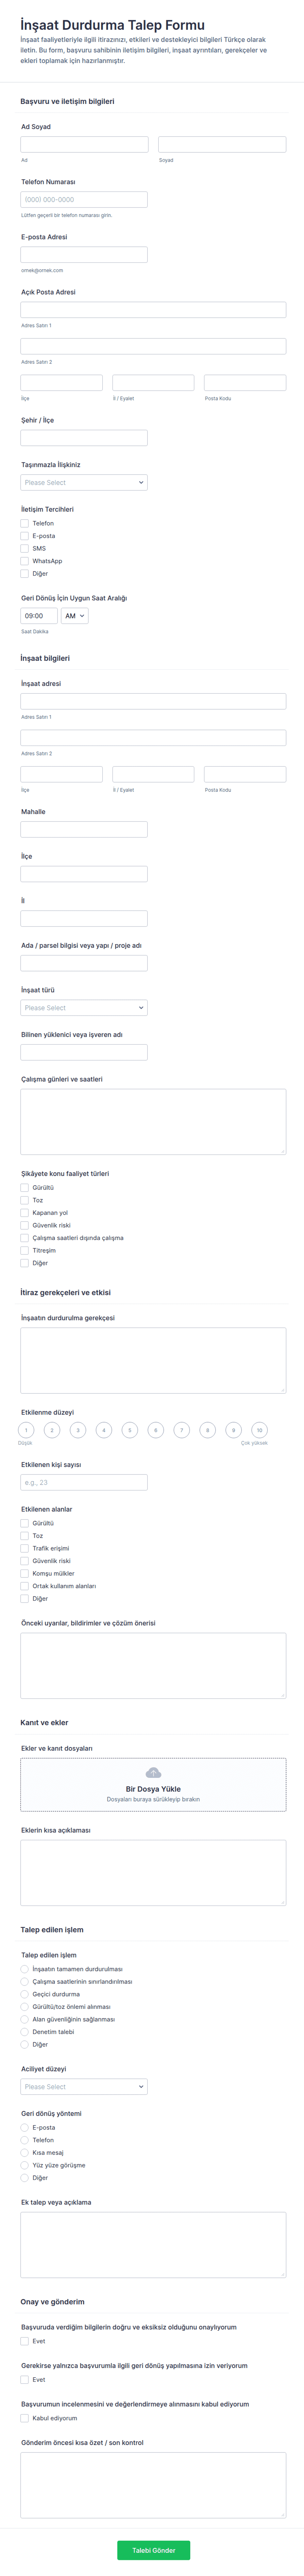Click the cloud upload icon
Image resolution: width=304 pixels, height=2576 pixels.
(153, 1773)
